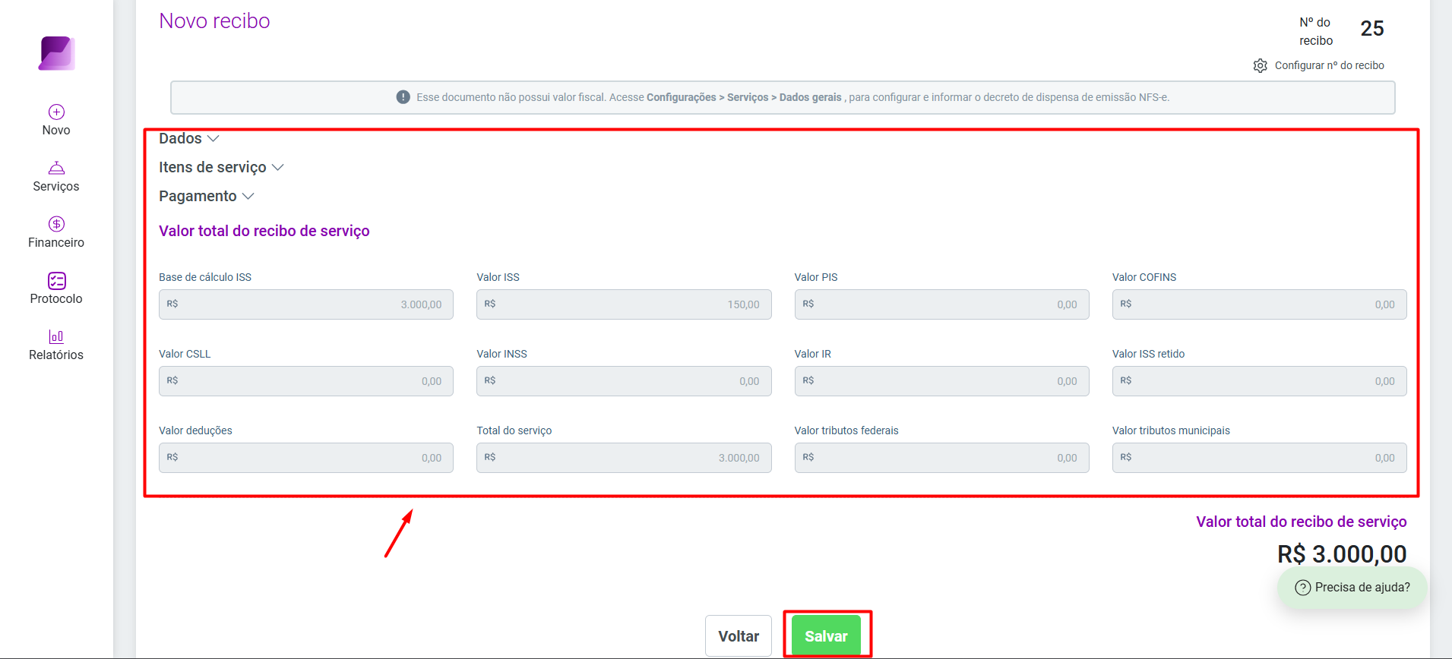Open the Serviços bell icon
This screenshot has width=1452, height=659.
click(56, 168)
